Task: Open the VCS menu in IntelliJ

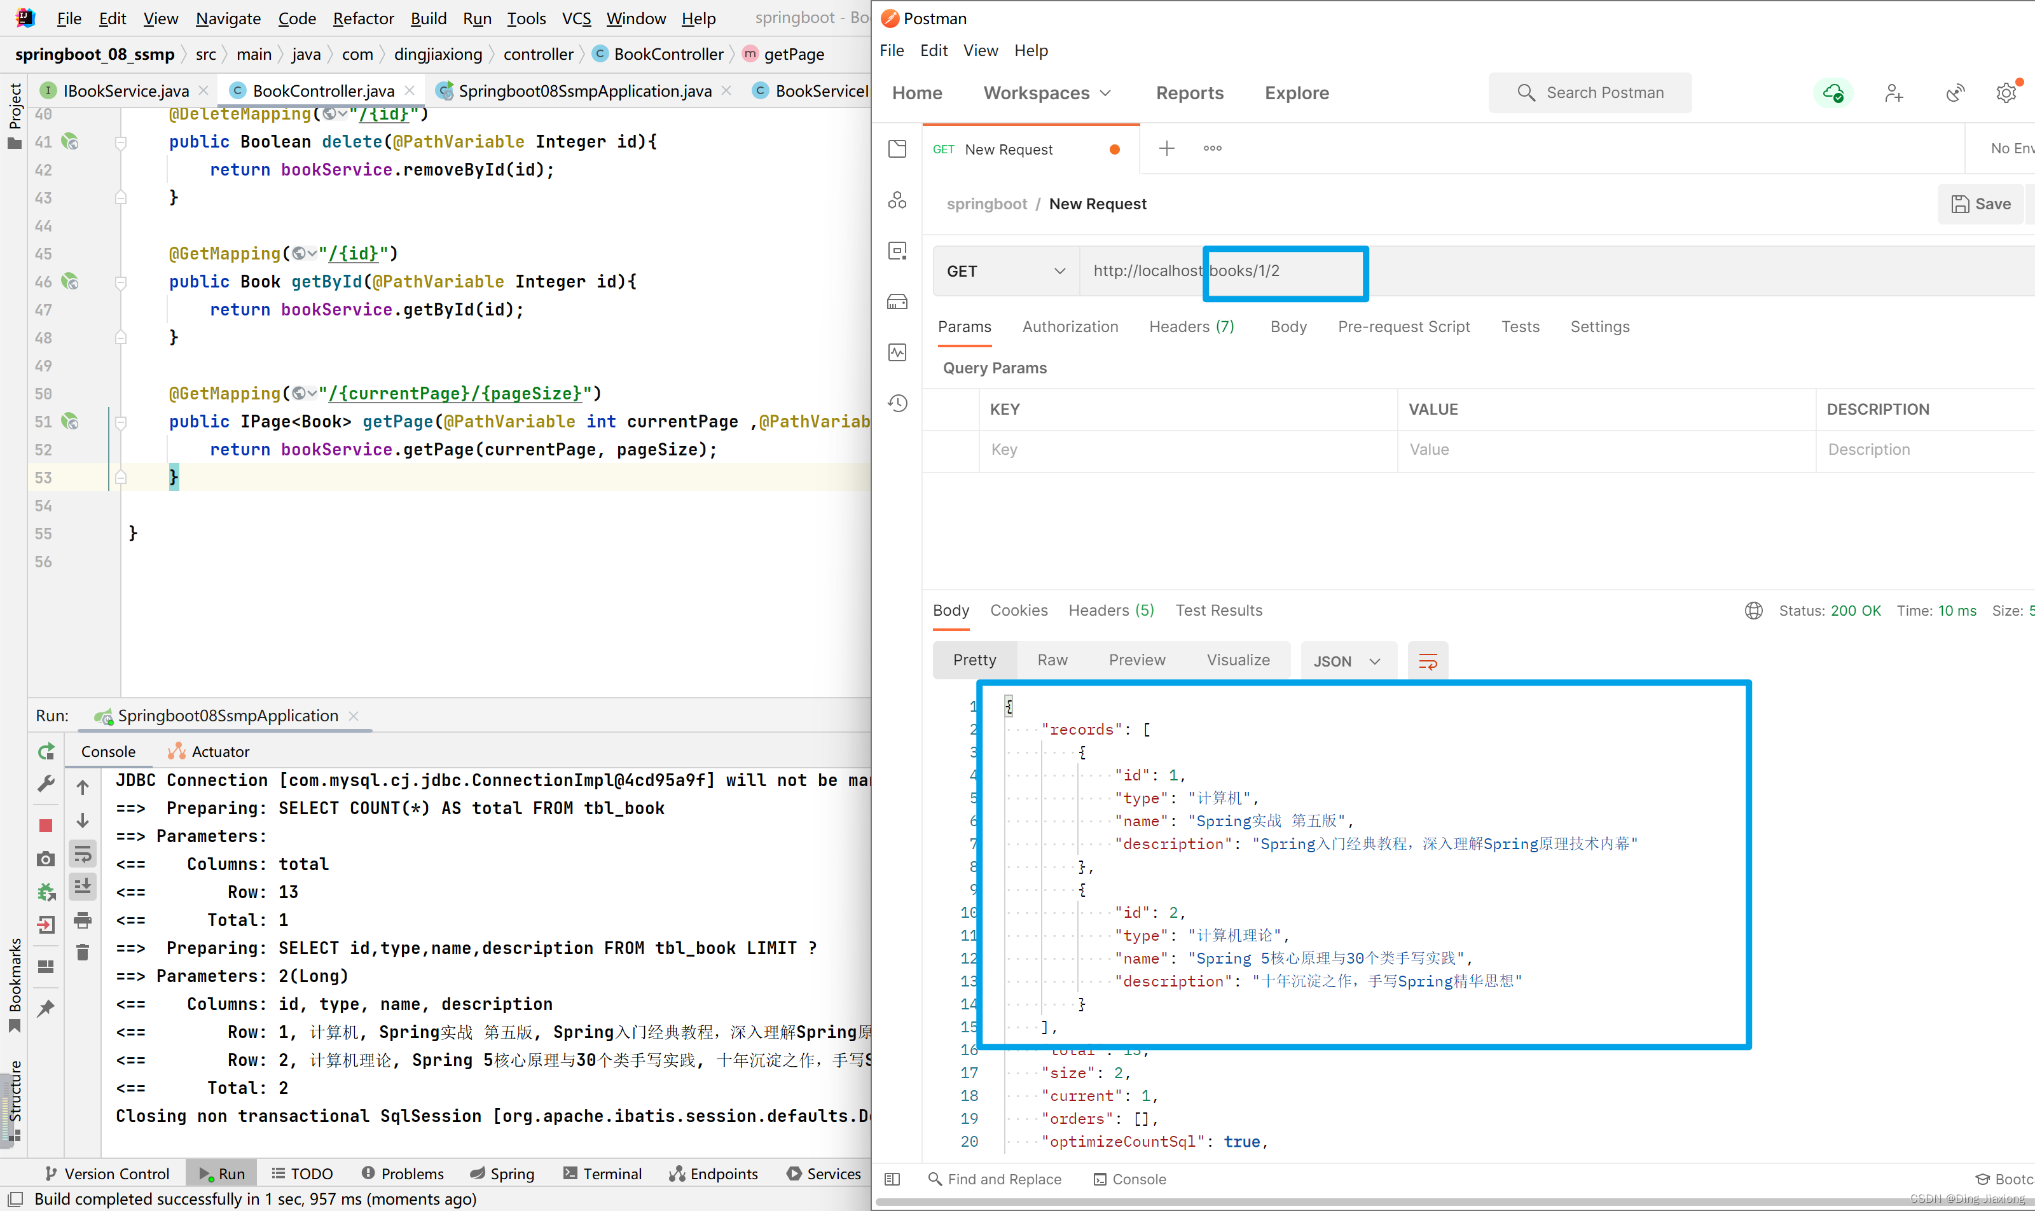Action: coord(576,18)
